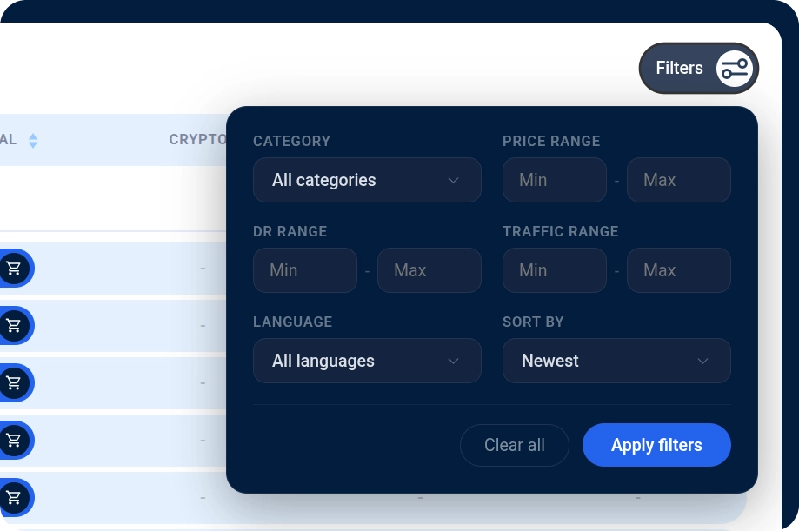Image resolution: width=799 pixels, height=531 pixels.
Task: Change sort order from the Newest dropdown
Action: pyautogui.click(x=616, y=360)
